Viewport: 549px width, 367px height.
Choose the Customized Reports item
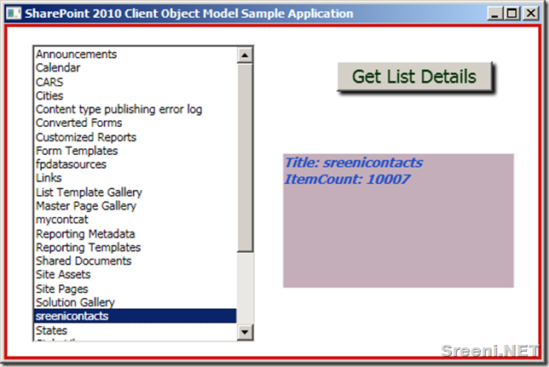(x=136, y=137)
